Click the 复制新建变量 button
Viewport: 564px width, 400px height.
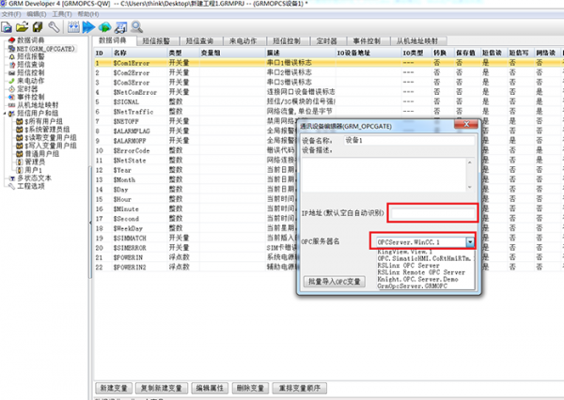pos(162,388)
